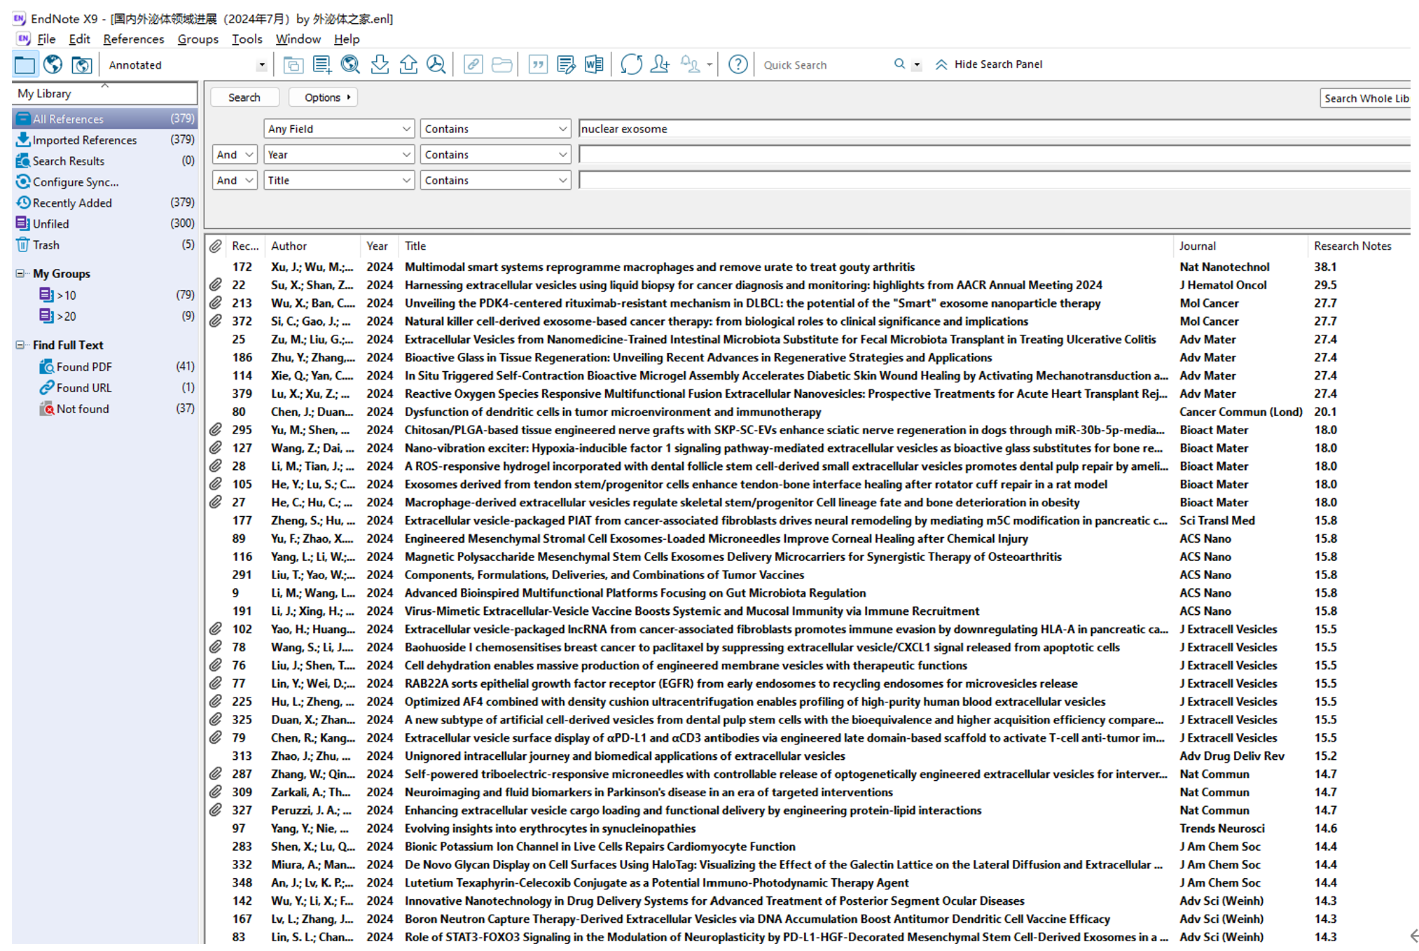Click Sync Library icon
This screenshot has height=951, width=1419.
[631, 64]
